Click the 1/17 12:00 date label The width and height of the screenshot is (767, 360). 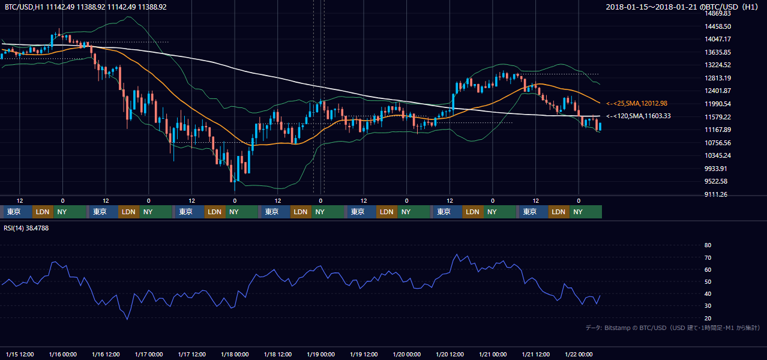pos(191,353)
